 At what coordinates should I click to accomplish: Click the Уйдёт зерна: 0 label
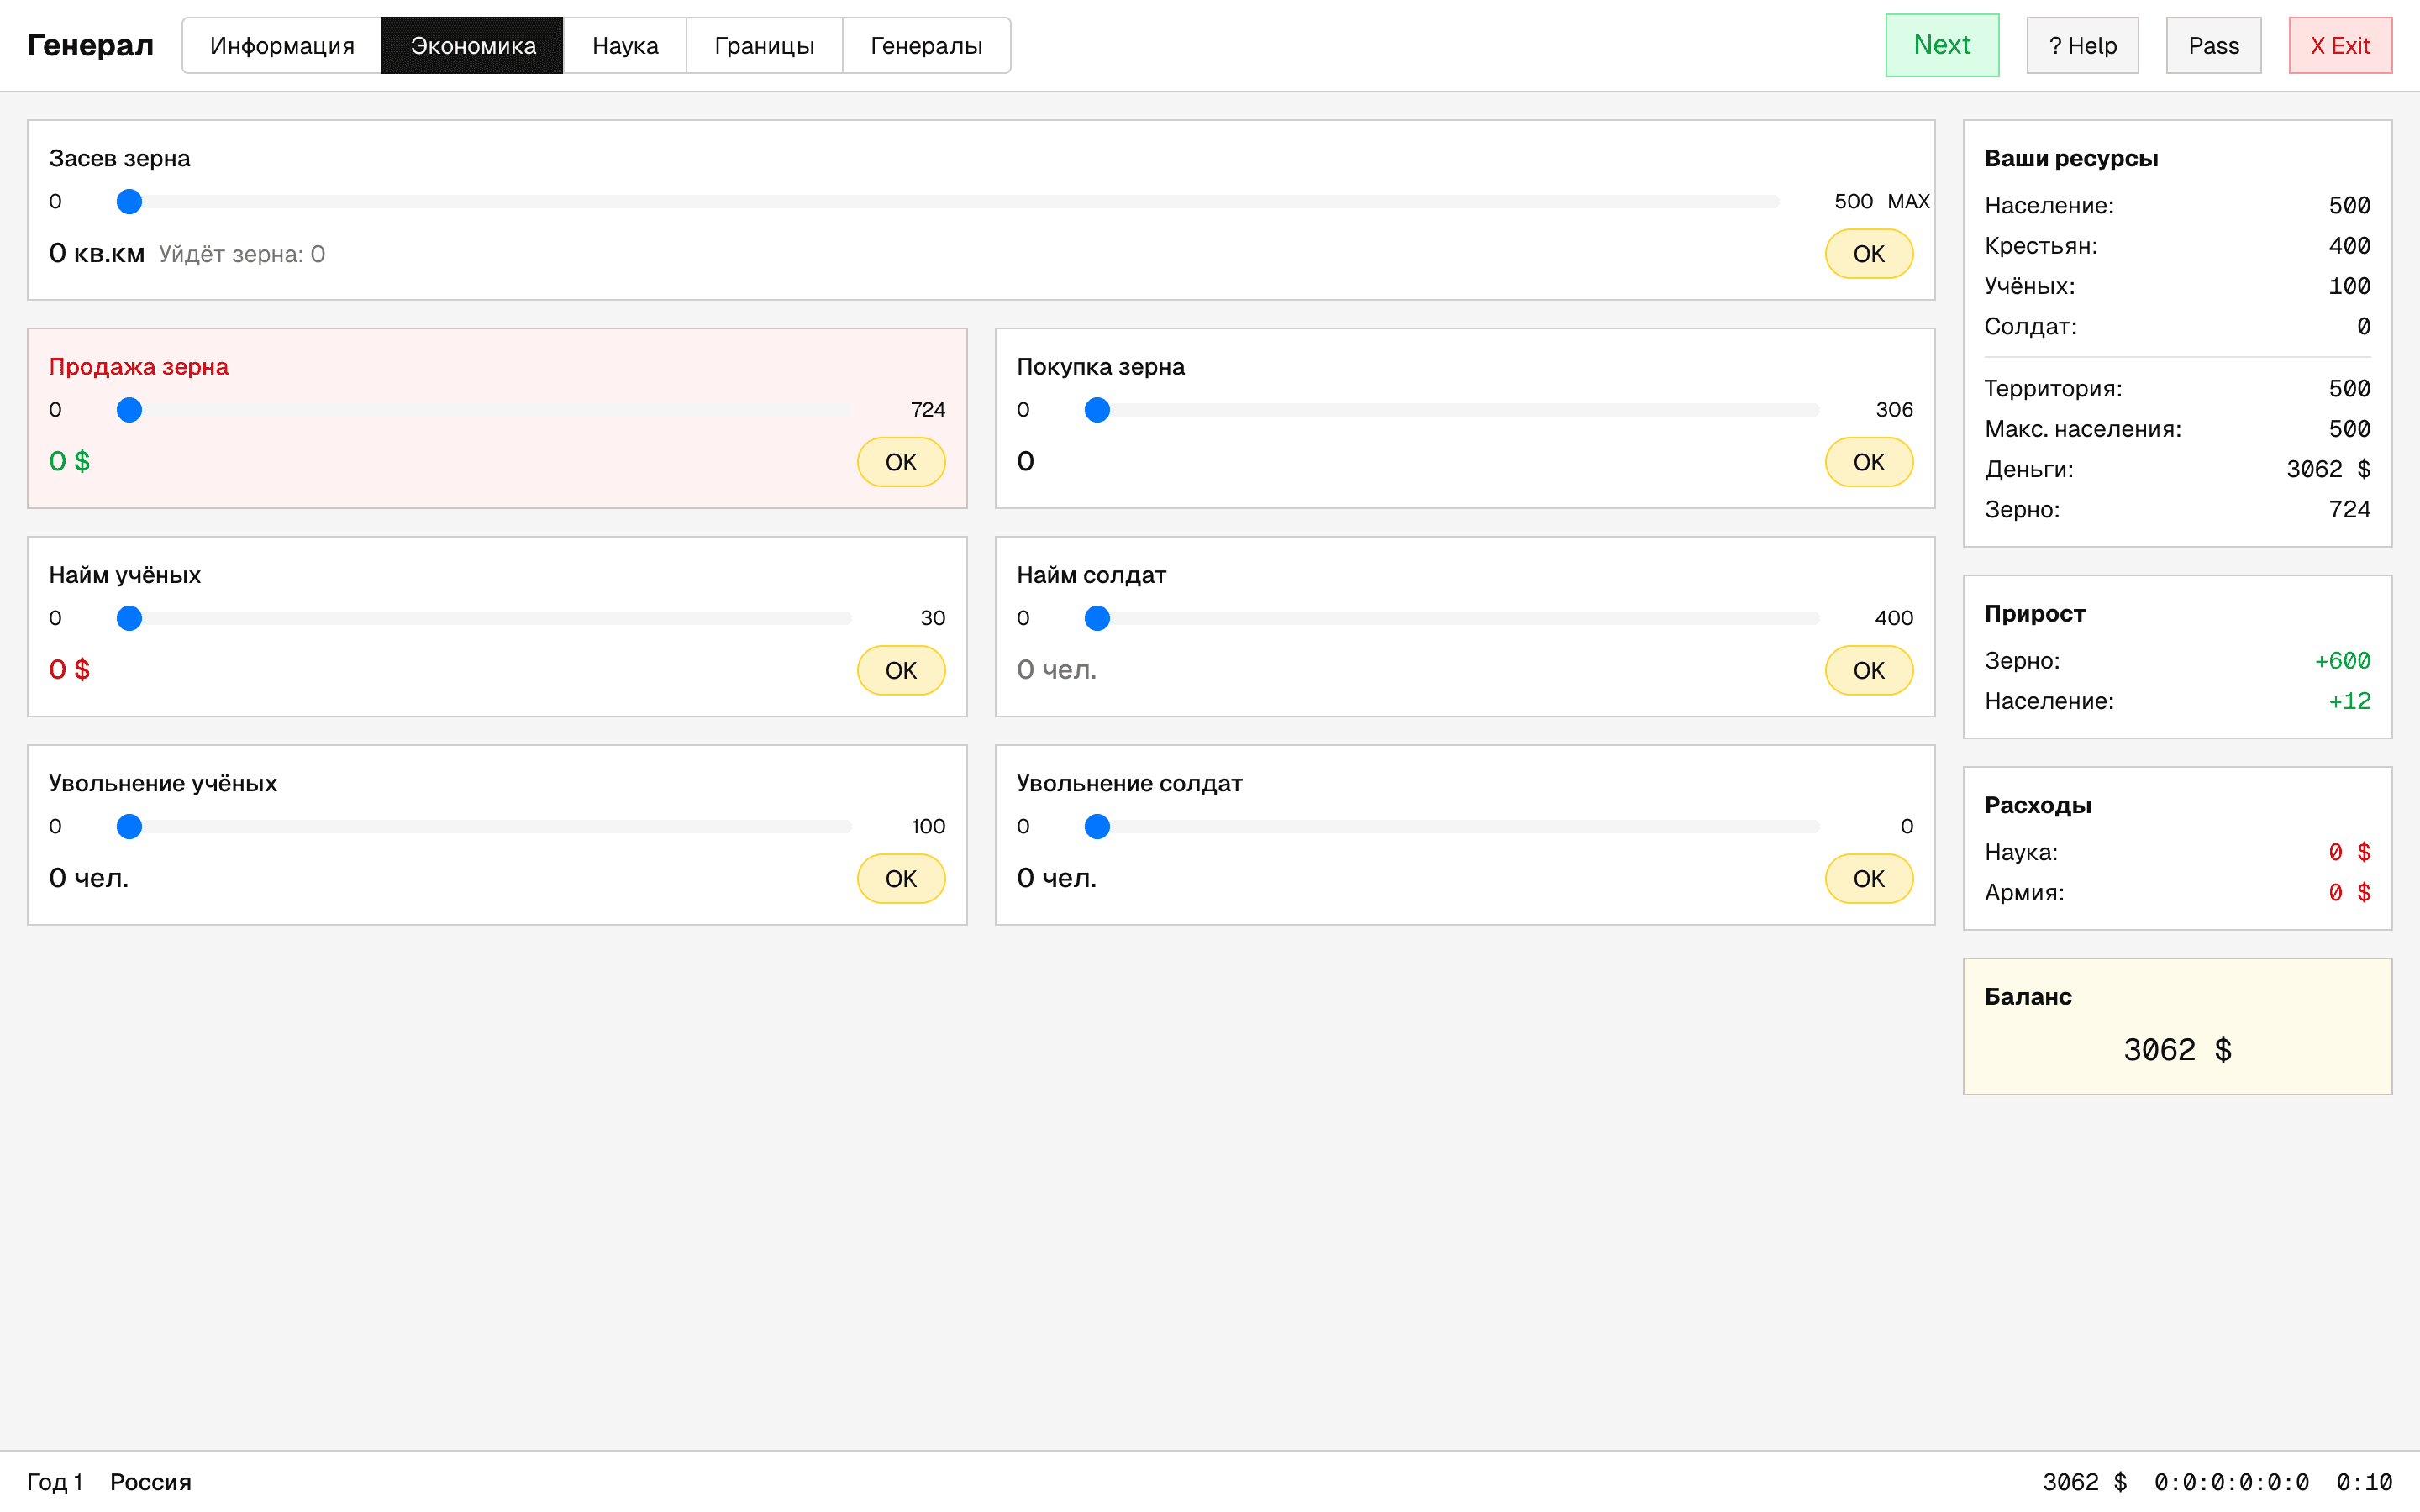click(242, 254)
